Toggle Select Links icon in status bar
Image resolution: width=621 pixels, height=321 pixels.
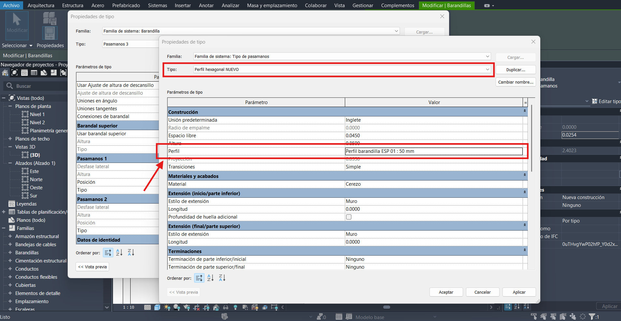pyautogui.click(x=533, y=316)
